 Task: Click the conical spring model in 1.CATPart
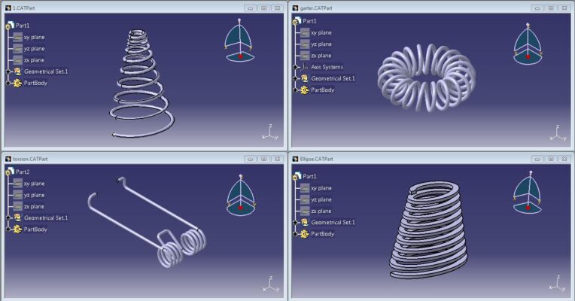click(141, 84)
